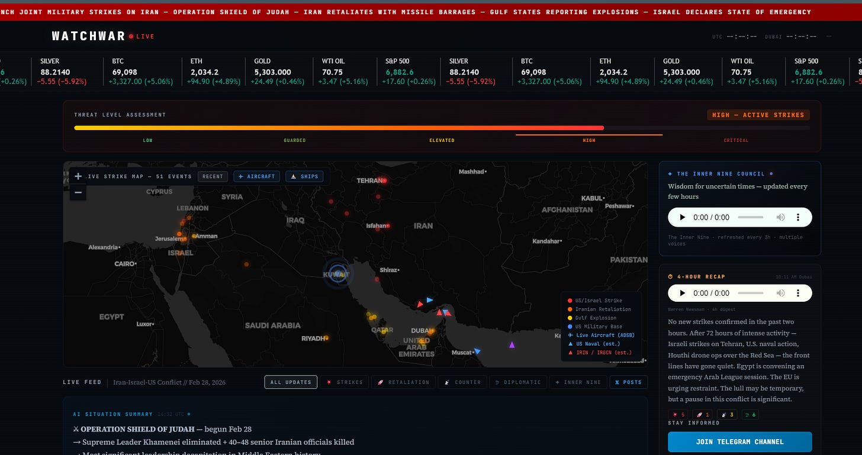Click the AI Situation Summary heading
The height and width of the screenshot is (455, 862).
112,414
